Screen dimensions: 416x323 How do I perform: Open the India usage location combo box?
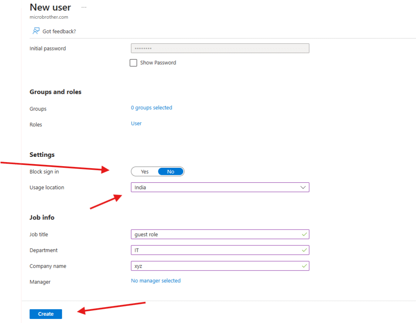click(x=215, y=187)
